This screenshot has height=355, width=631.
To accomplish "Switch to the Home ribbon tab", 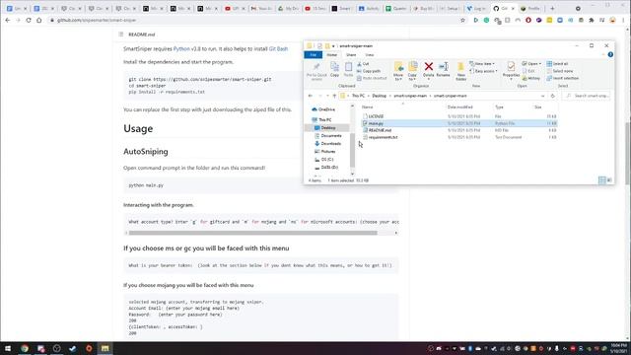I will (x=331, y=55).
